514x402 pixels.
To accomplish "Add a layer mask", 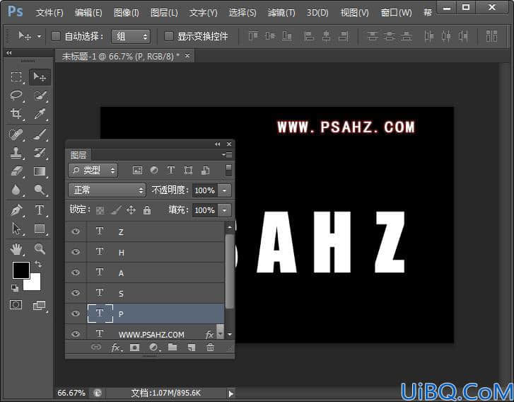I will pos(135,348).
